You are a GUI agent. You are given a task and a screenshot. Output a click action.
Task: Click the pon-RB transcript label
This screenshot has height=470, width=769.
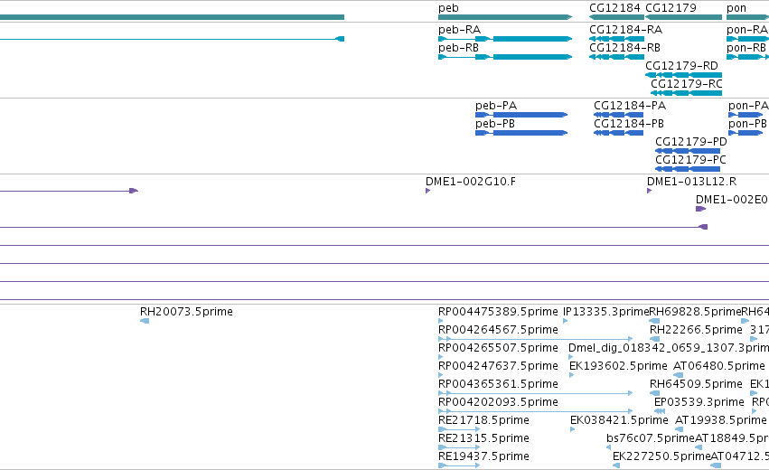click(x=746, y=48)
